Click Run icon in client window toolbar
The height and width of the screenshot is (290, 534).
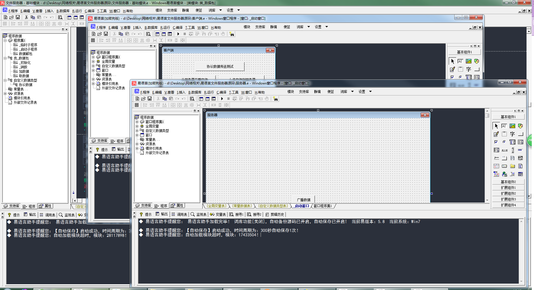click(x=178, y=34)
